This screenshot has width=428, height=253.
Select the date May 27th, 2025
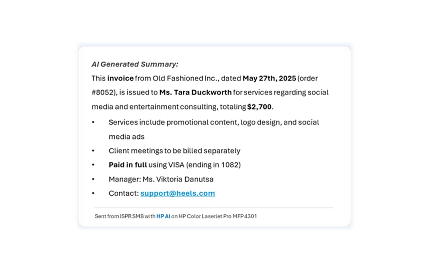(x=269, y=78)
